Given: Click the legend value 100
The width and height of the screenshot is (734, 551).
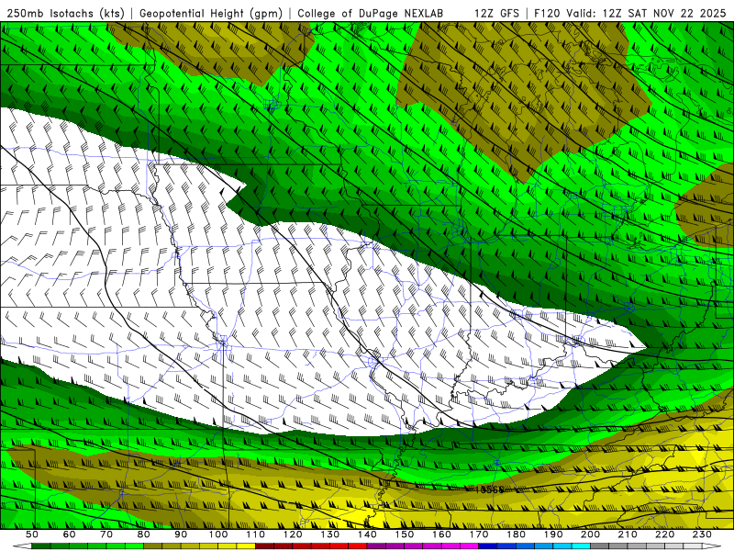Looking at the screenshot, I should (x=218, y=534).
